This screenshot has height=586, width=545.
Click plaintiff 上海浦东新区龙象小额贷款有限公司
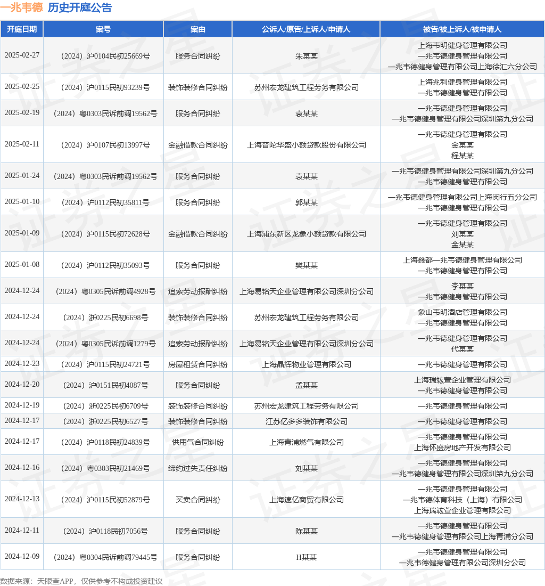[306, 234]
